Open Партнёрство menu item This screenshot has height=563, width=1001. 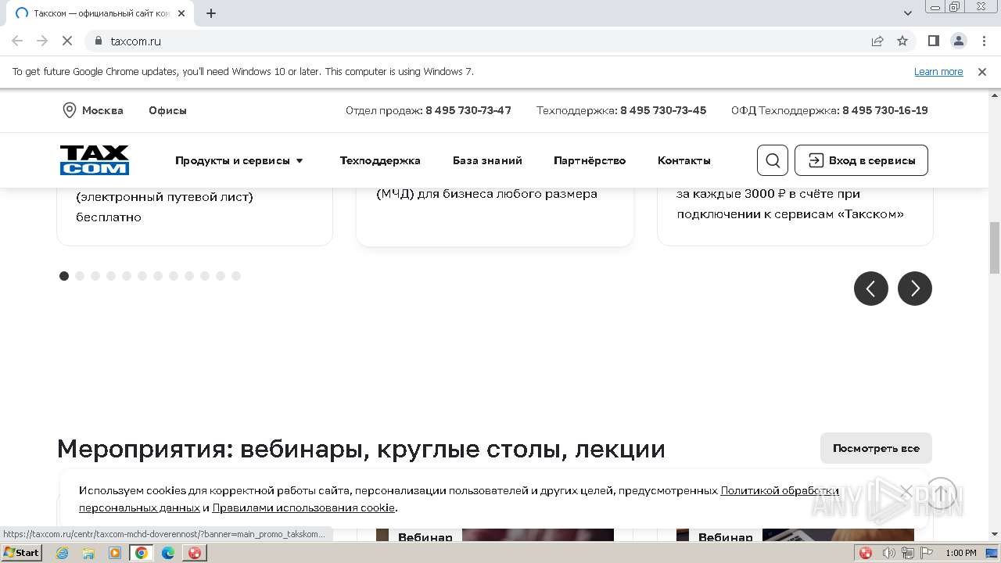[590, 160]
